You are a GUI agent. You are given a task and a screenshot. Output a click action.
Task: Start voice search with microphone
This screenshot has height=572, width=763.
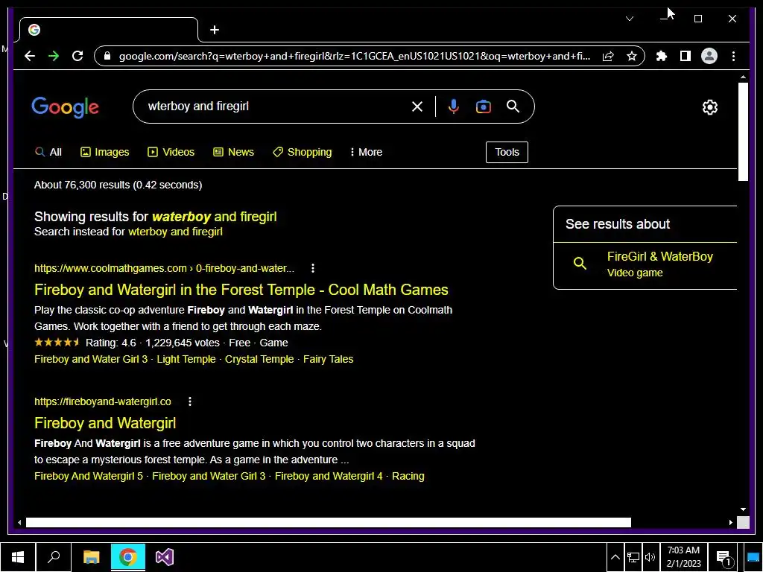click(453, 107)
